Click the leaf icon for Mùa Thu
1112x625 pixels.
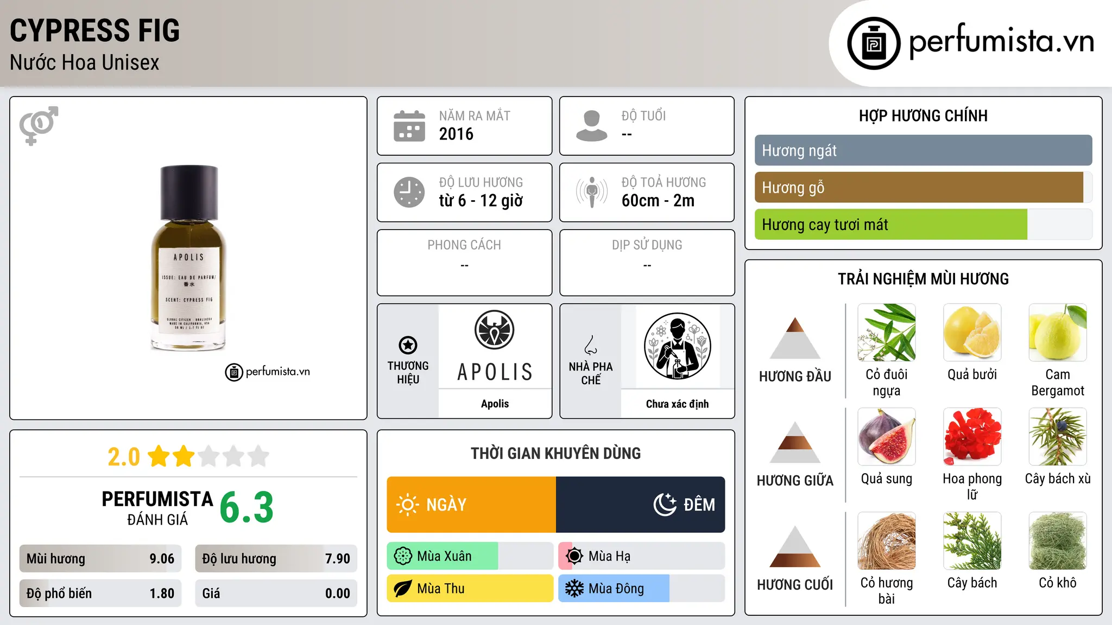pyautogui.click(x=403, y=589)
